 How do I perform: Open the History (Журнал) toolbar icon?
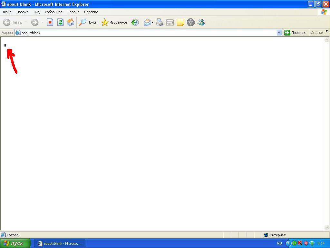tap(135, 22)
